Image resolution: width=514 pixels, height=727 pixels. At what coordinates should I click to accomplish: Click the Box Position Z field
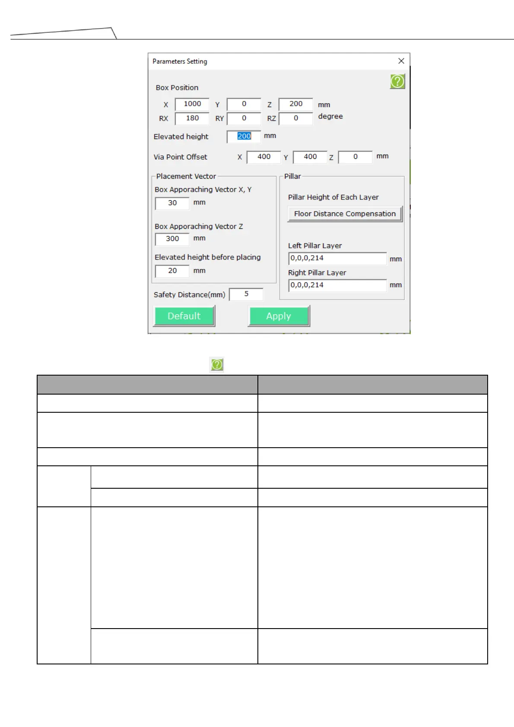tap(296, 104)
